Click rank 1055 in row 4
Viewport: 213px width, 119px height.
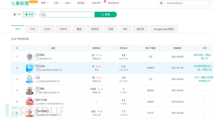[x=93, y=89]
